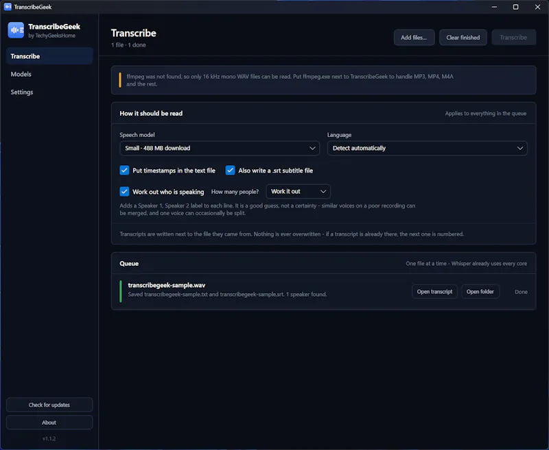Click the '1 file · 1 done' summary
The width and height of the screenshot is (549, 450).
point(128,45)
